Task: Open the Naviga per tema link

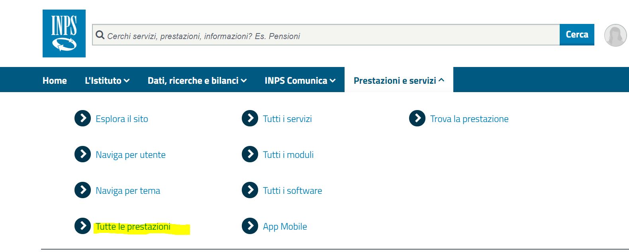Action: (x=128, y=191)
